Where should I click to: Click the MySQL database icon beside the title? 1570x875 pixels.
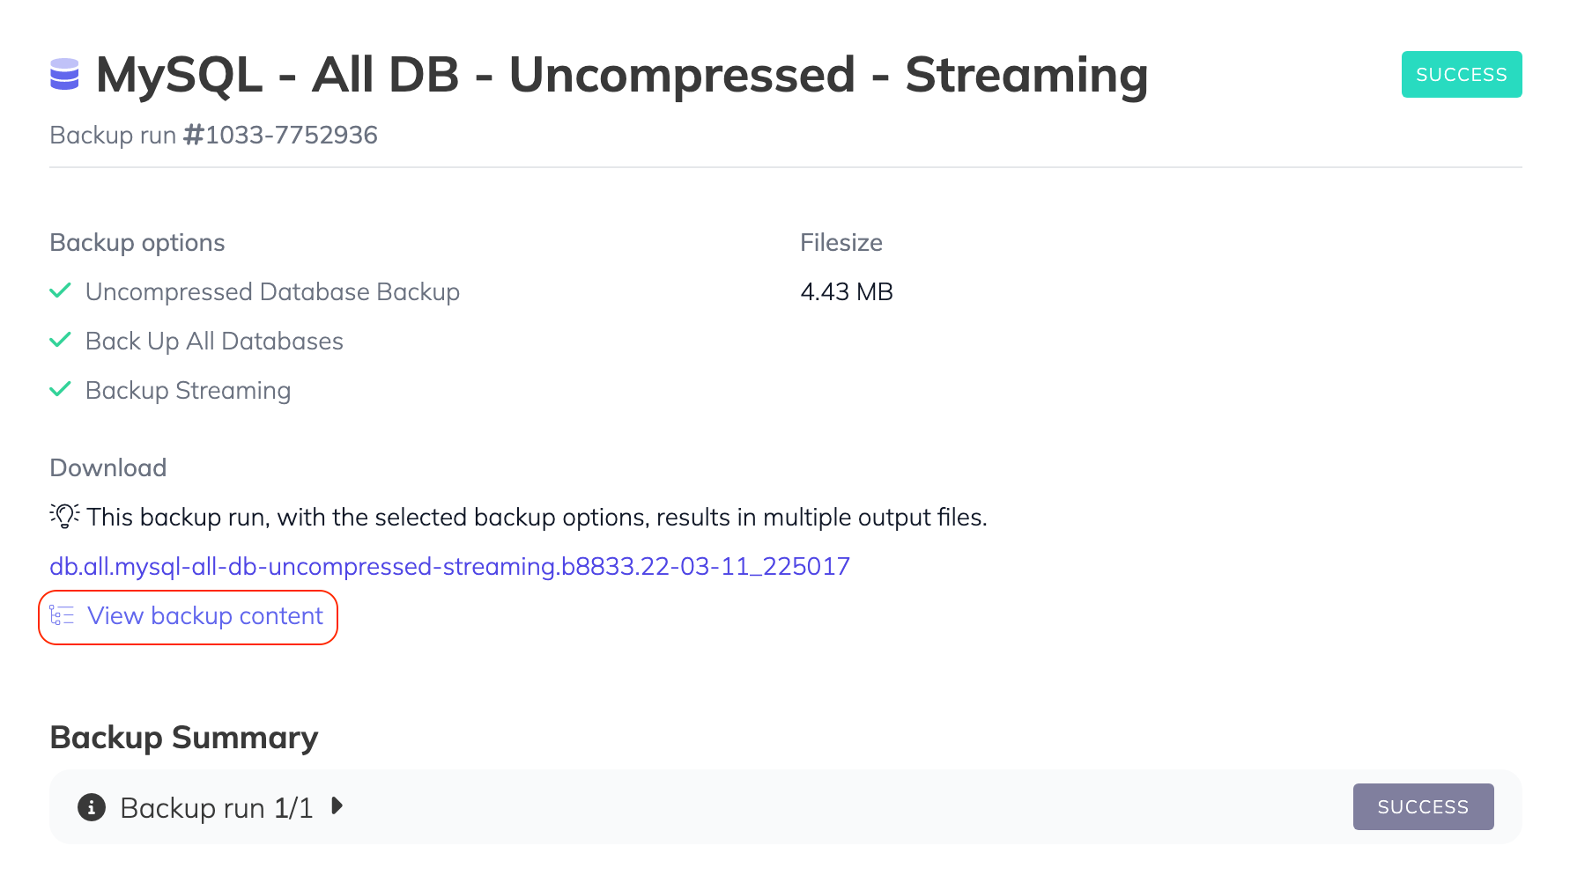click(64, 74)
